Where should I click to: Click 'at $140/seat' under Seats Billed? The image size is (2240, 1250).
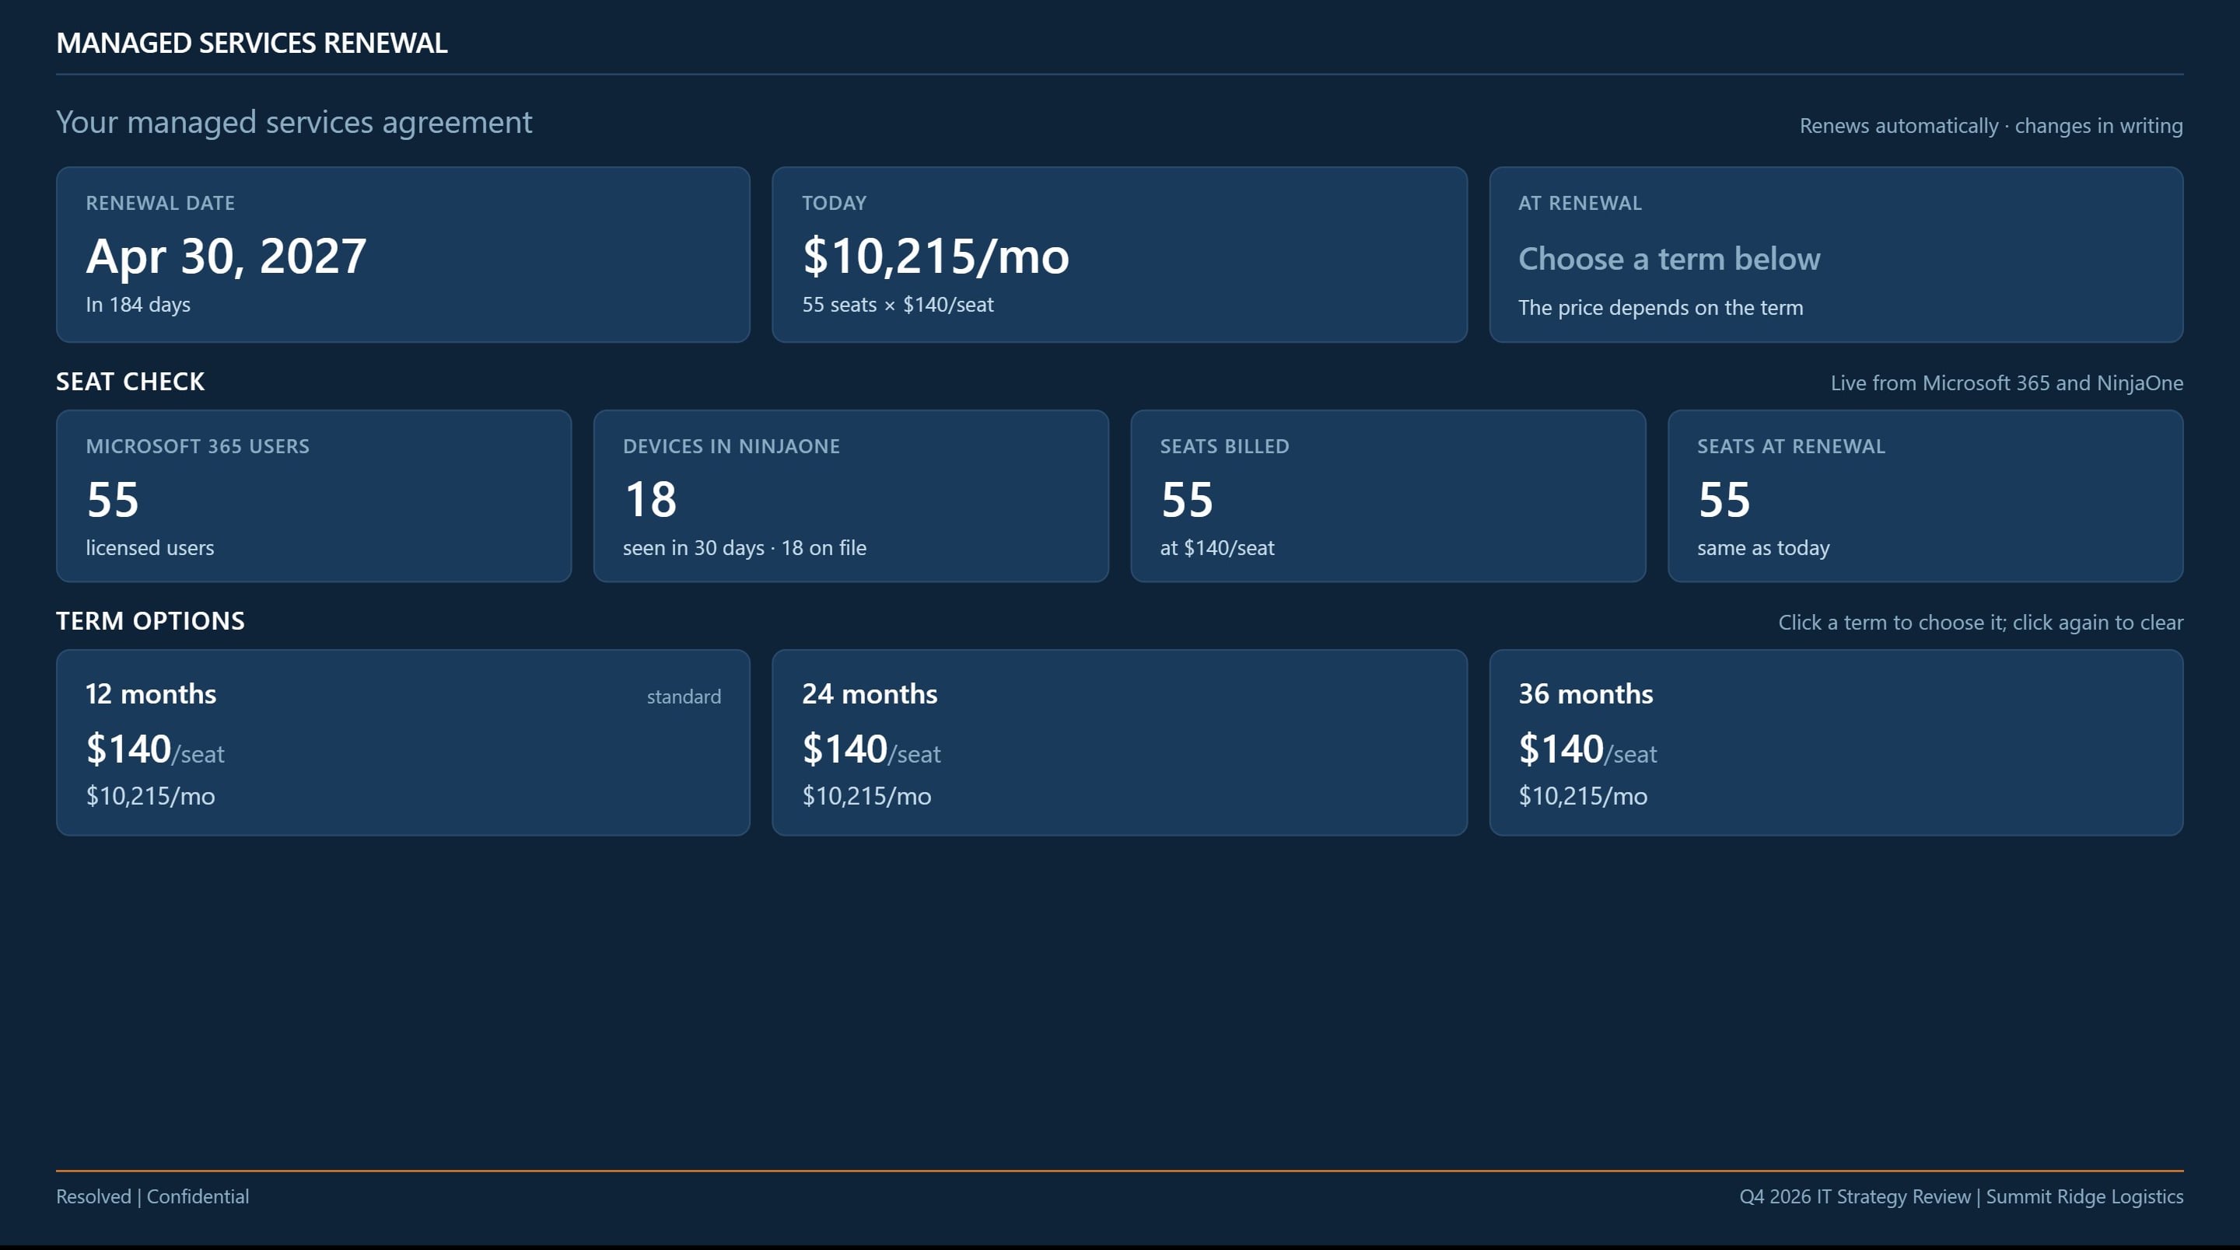pos(1217,549)
